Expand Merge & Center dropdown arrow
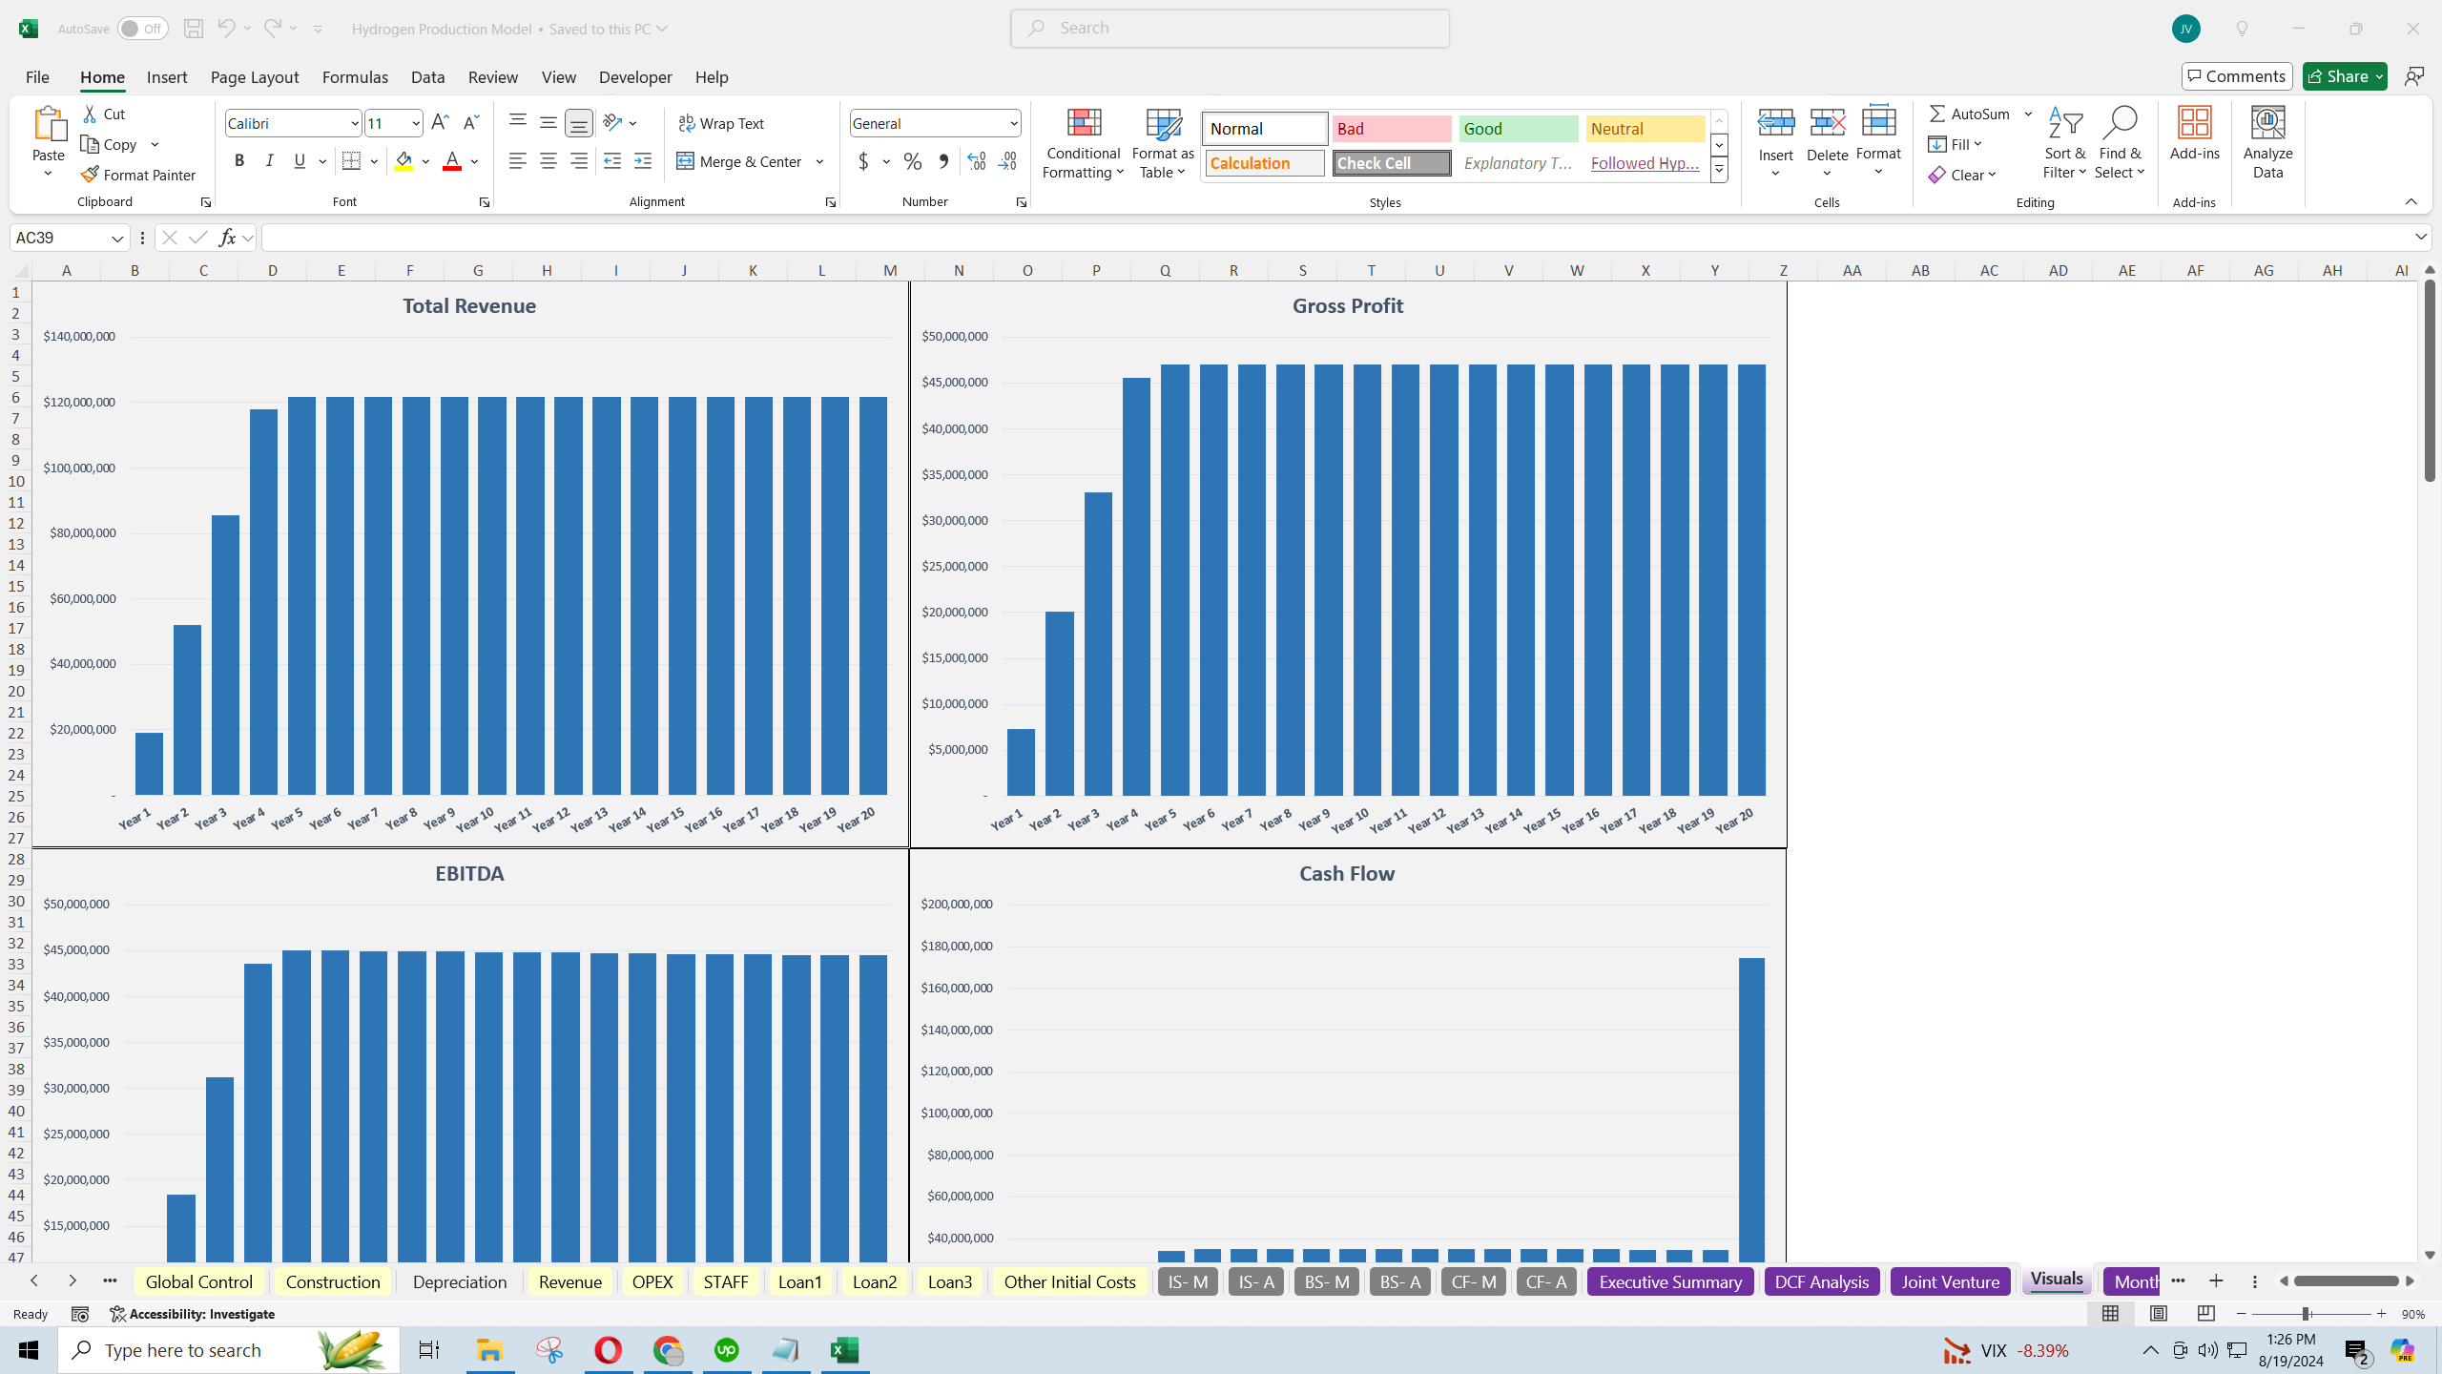This screenshot has height=1374, width=2442. [x=819, y=161]
